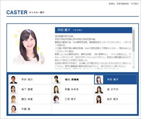Select the 三宅 惇子 thumbnail portrait
This screenshot has width=141, height=119.
[56, 99]
